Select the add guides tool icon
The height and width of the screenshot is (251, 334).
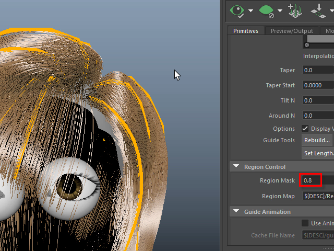coord(295,10)
